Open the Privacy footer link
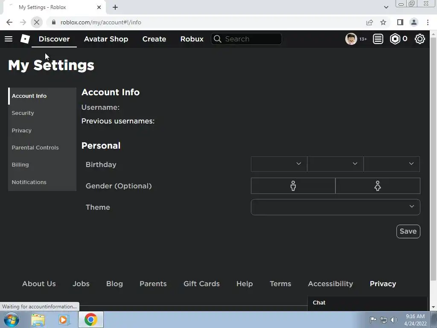The width and height of the screenshot is (437, 328). click(383, 284)
